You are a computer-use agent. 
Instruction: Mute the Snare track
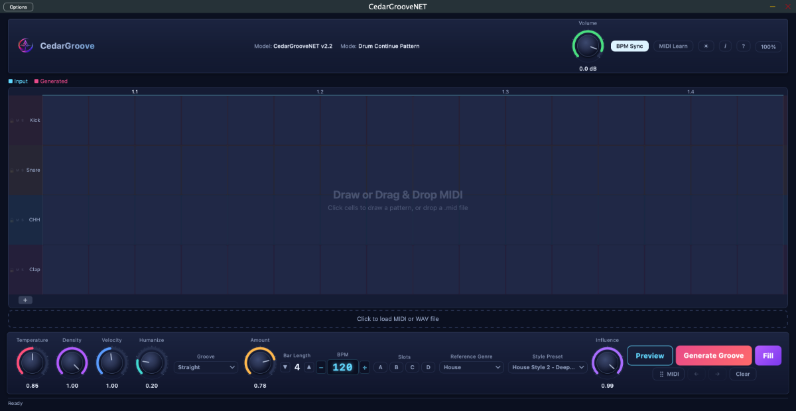[x=17, y=170]
